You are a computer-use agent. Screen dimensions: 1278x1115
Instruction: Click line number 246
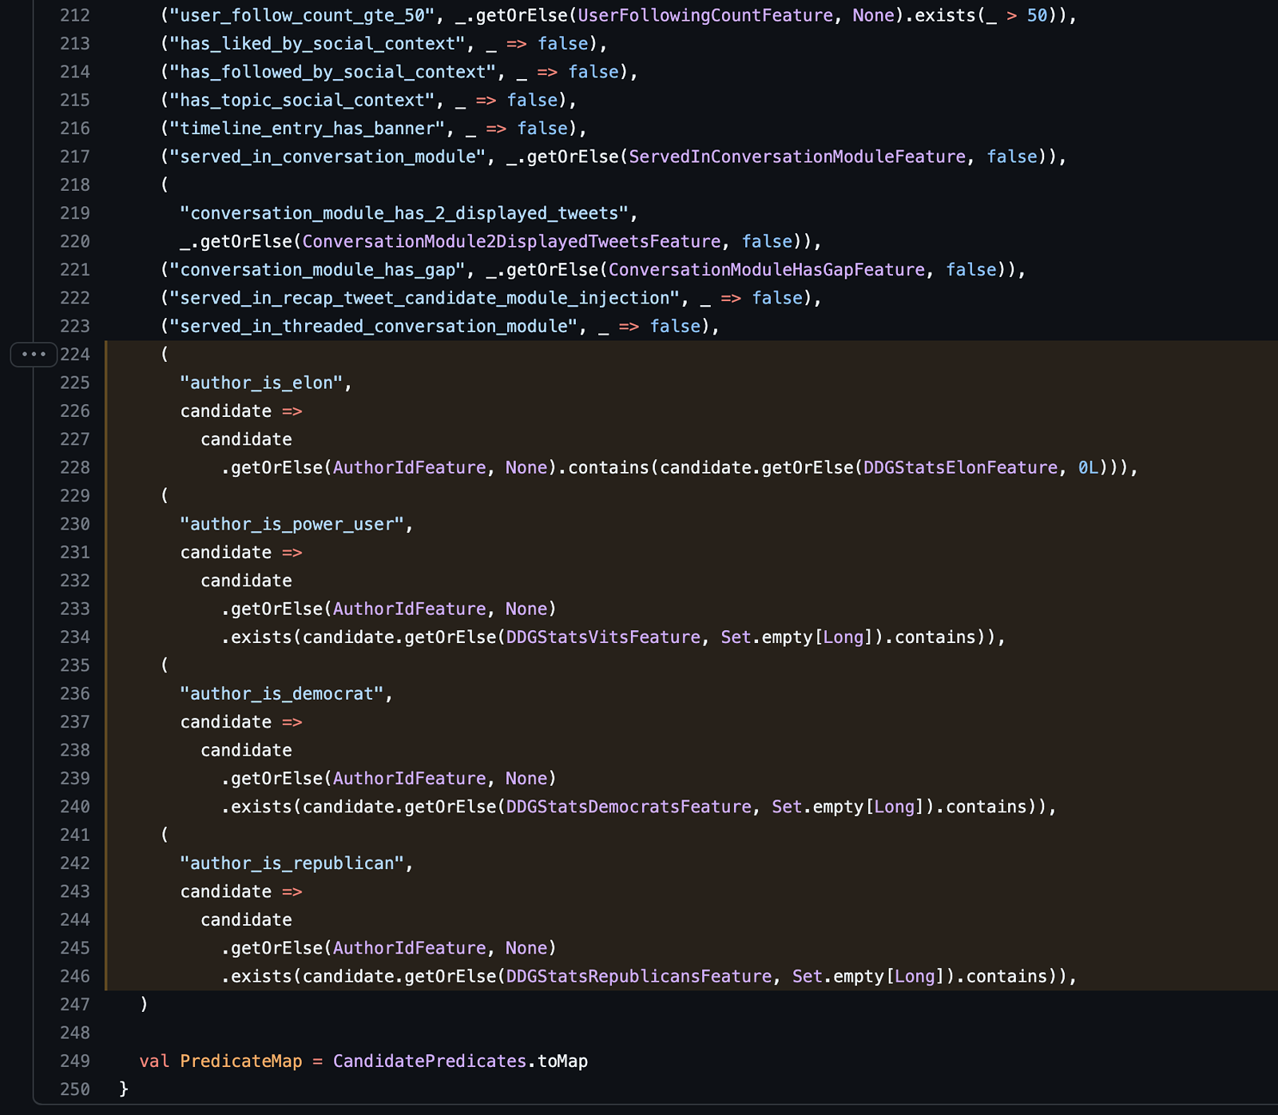click(75, 976)
